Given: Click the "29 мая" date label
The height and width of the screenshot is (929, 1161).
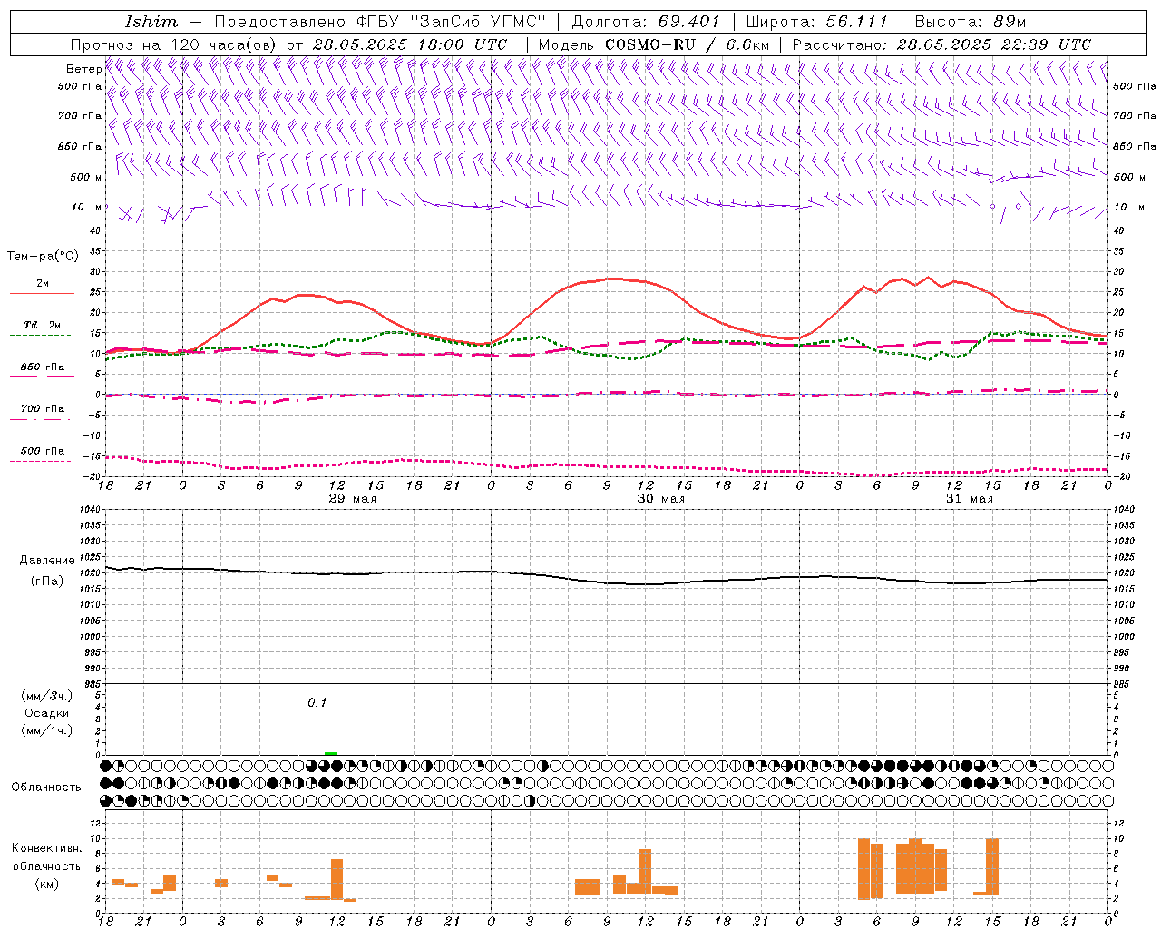Looking at the screenshot, I should tap(352, 499).
